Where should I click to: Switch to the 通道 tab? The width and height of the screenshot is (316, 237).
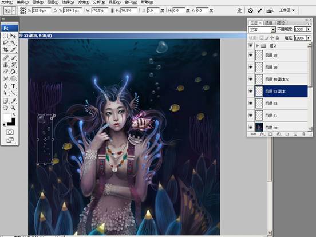pyautogui.click(x=268, y=23)
